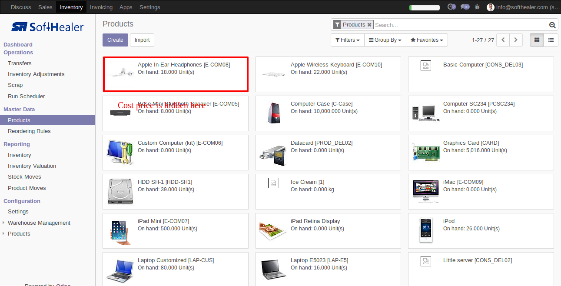Click Laptop Customized image
Viewport: 561px width, 286px height.
120,270
